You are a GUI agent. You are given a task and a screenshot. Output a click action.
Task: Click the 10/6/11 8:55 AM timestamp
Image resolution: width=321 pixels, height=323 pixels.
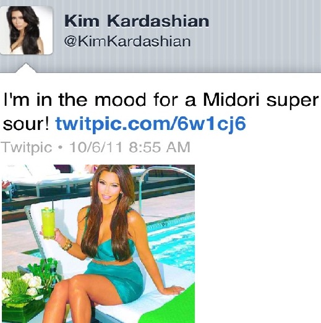[x=130, y=147]
